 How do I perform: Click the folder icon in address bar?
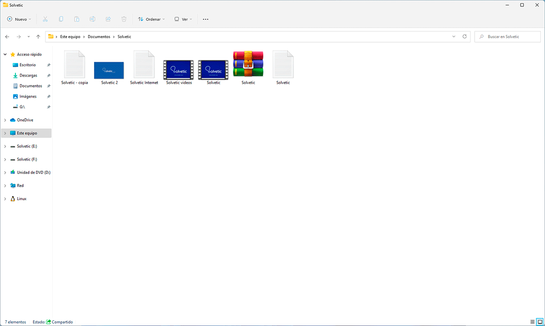click(51, 36)
